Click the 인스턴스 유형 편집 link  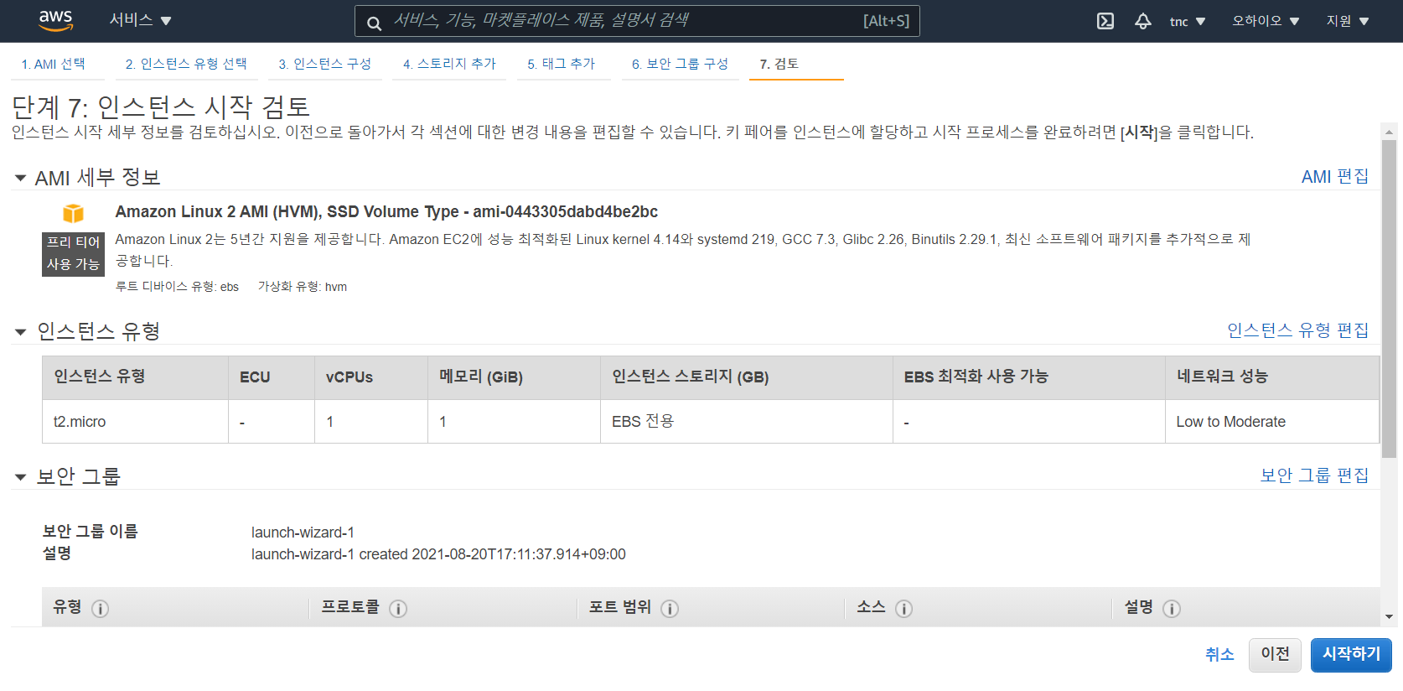pyautogui.click(x=1297, y=330)
